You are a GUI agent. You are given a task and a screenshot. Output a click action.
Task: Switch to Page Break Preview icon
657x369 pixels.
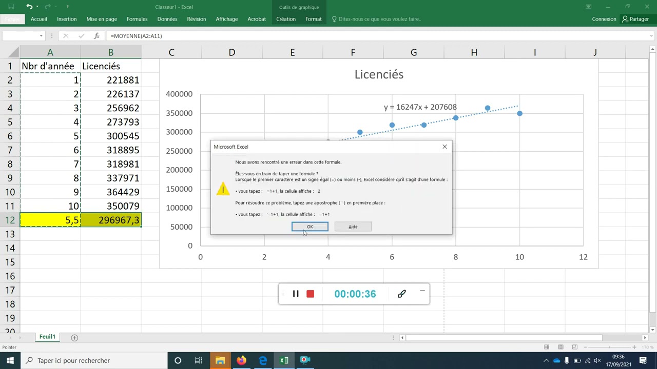[x=575, y=347]
